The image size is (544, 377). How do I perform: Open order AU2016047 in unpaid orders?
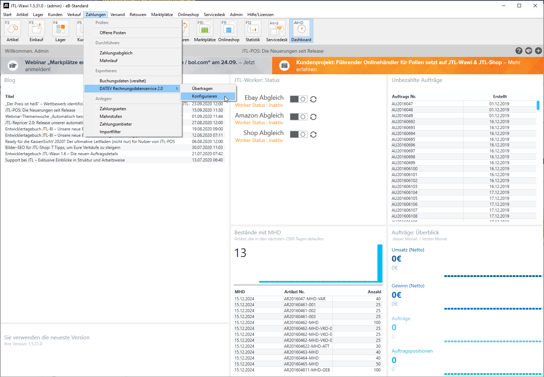coord(402,104)
